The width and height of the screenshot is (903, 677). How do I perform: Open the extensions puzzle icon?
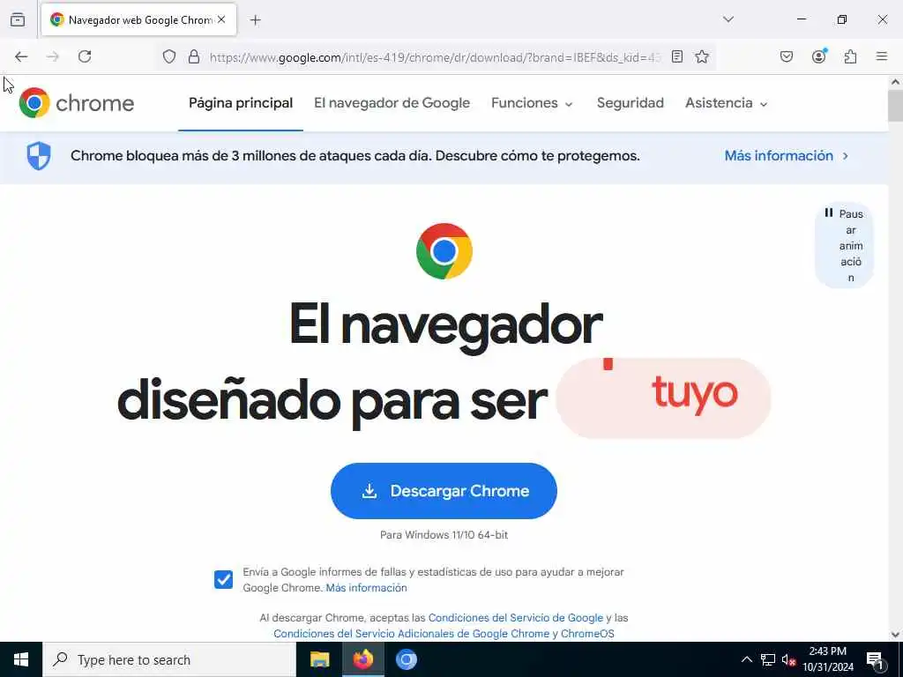coord(851,56)
